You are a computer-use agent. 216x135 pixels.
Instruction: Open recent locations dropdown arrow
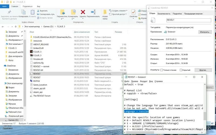(12, 27)
